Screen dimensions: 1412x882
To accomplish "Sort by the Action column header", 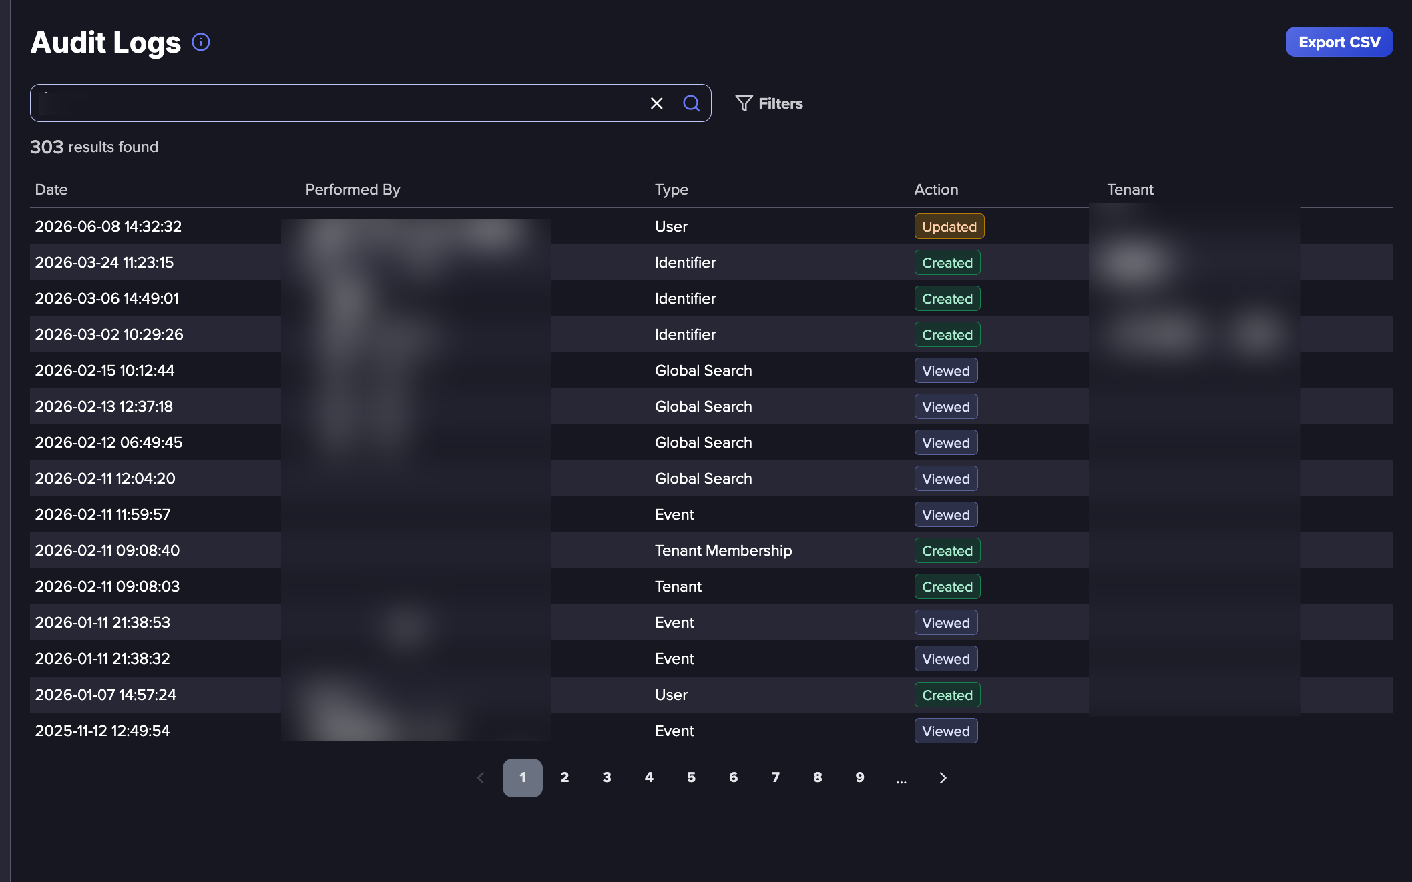I will click(x=936, y=189).
